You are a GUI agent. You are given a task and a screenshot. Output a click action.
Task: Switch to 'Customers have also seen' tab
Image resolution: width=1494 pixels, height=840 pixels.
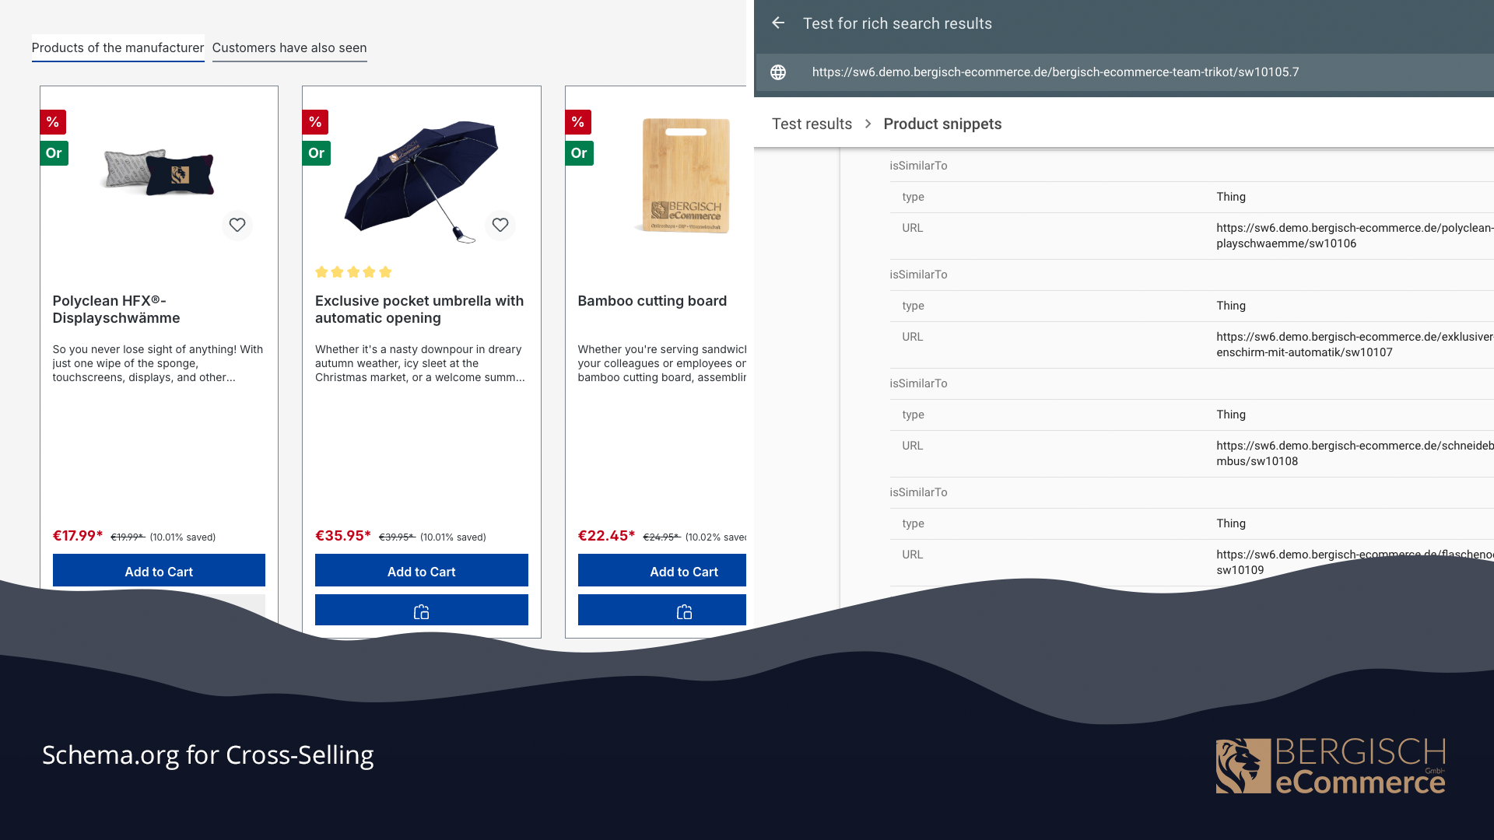tap(289, 48)
